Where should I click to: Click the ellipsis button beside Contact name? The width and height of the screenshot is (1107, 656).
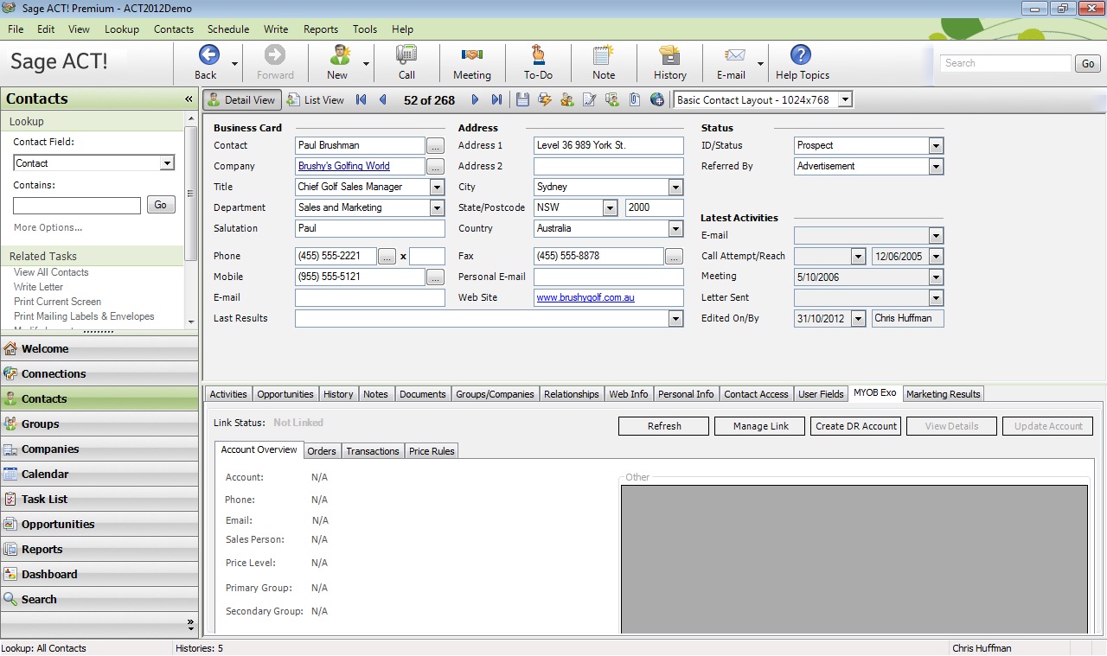coord(436,145)
